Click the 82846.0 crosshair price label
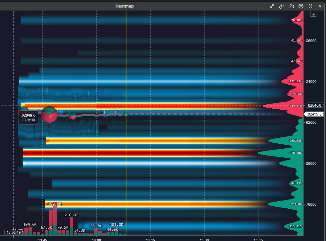326x241 pixels. click(x=315, y=105)
